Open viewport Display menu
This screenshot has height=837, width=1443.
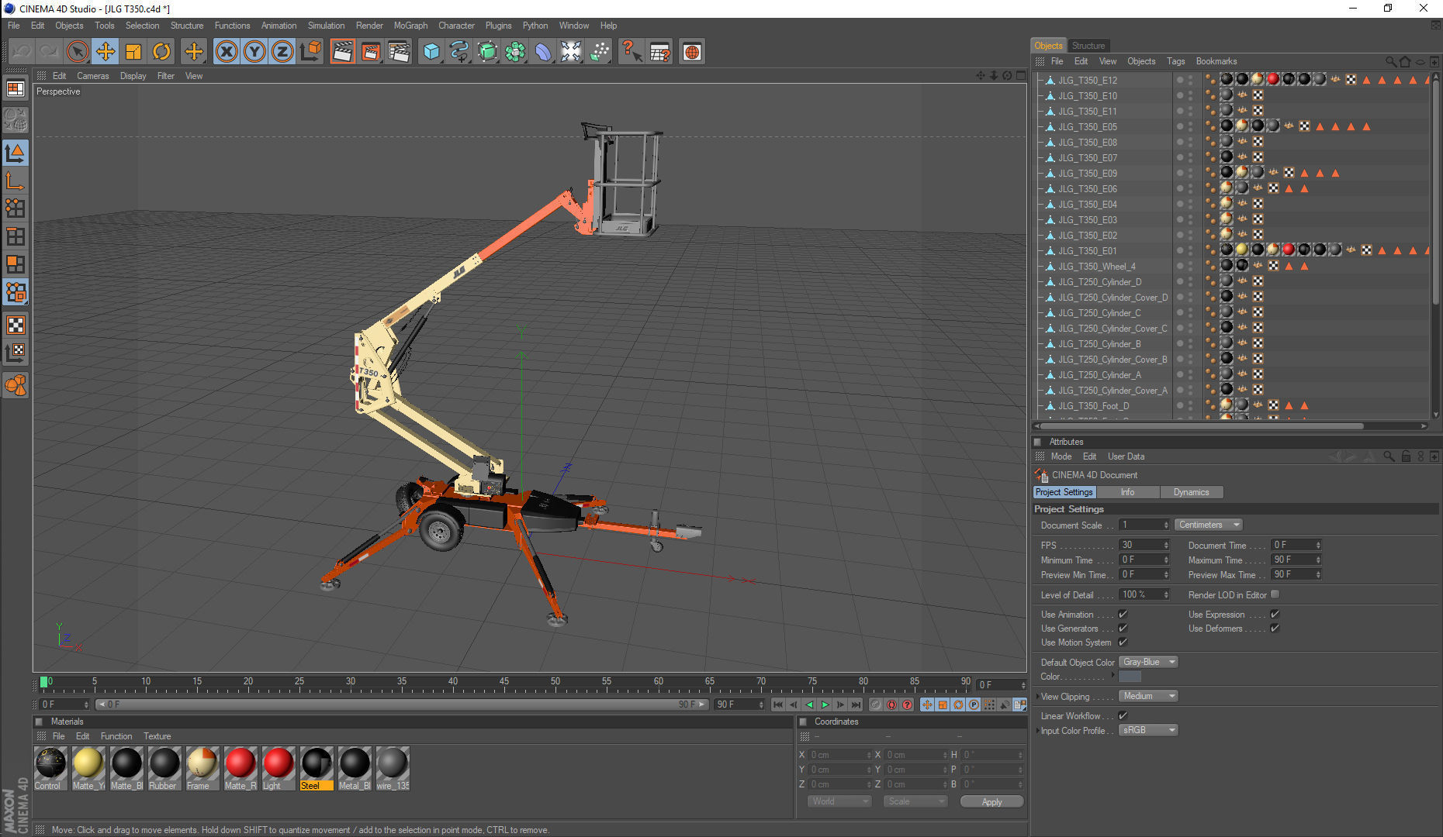(x=133, y=76)
